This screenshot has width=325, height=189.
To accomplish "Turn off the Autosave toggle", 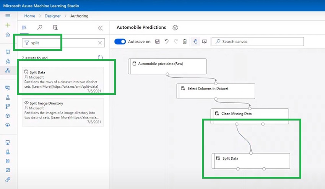I will click(120, 42).
